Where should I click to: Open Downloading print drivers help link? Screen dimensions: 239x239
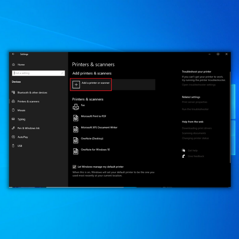(197, 128)
